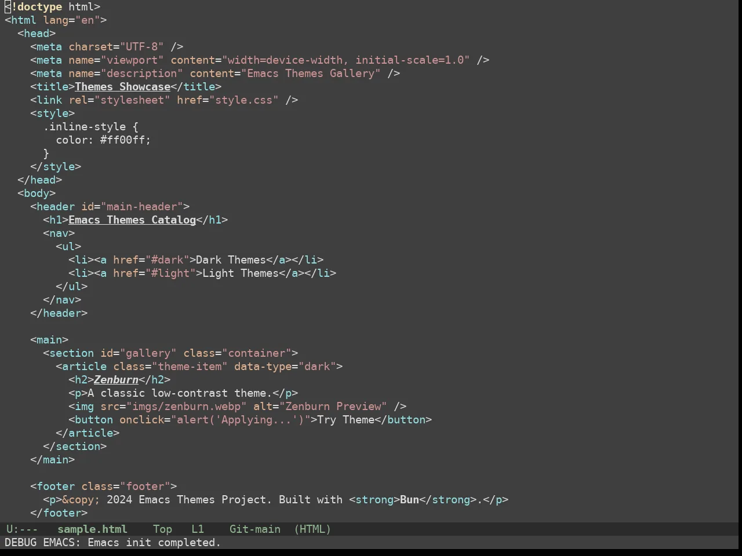The width and height of the screenshot is (742, 556).
Task: Click the Dark Themes link text
Action: pyautogui.click(x=231, y=260)
